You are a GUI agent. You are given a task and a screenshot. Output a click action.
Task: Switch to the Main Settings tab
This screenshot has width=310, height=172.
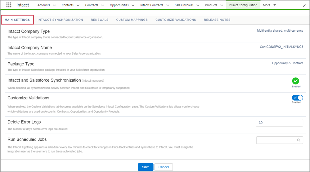coord(17,20)
